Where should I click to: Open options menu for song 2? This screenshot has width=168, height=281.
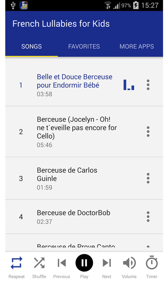point(148,132)
